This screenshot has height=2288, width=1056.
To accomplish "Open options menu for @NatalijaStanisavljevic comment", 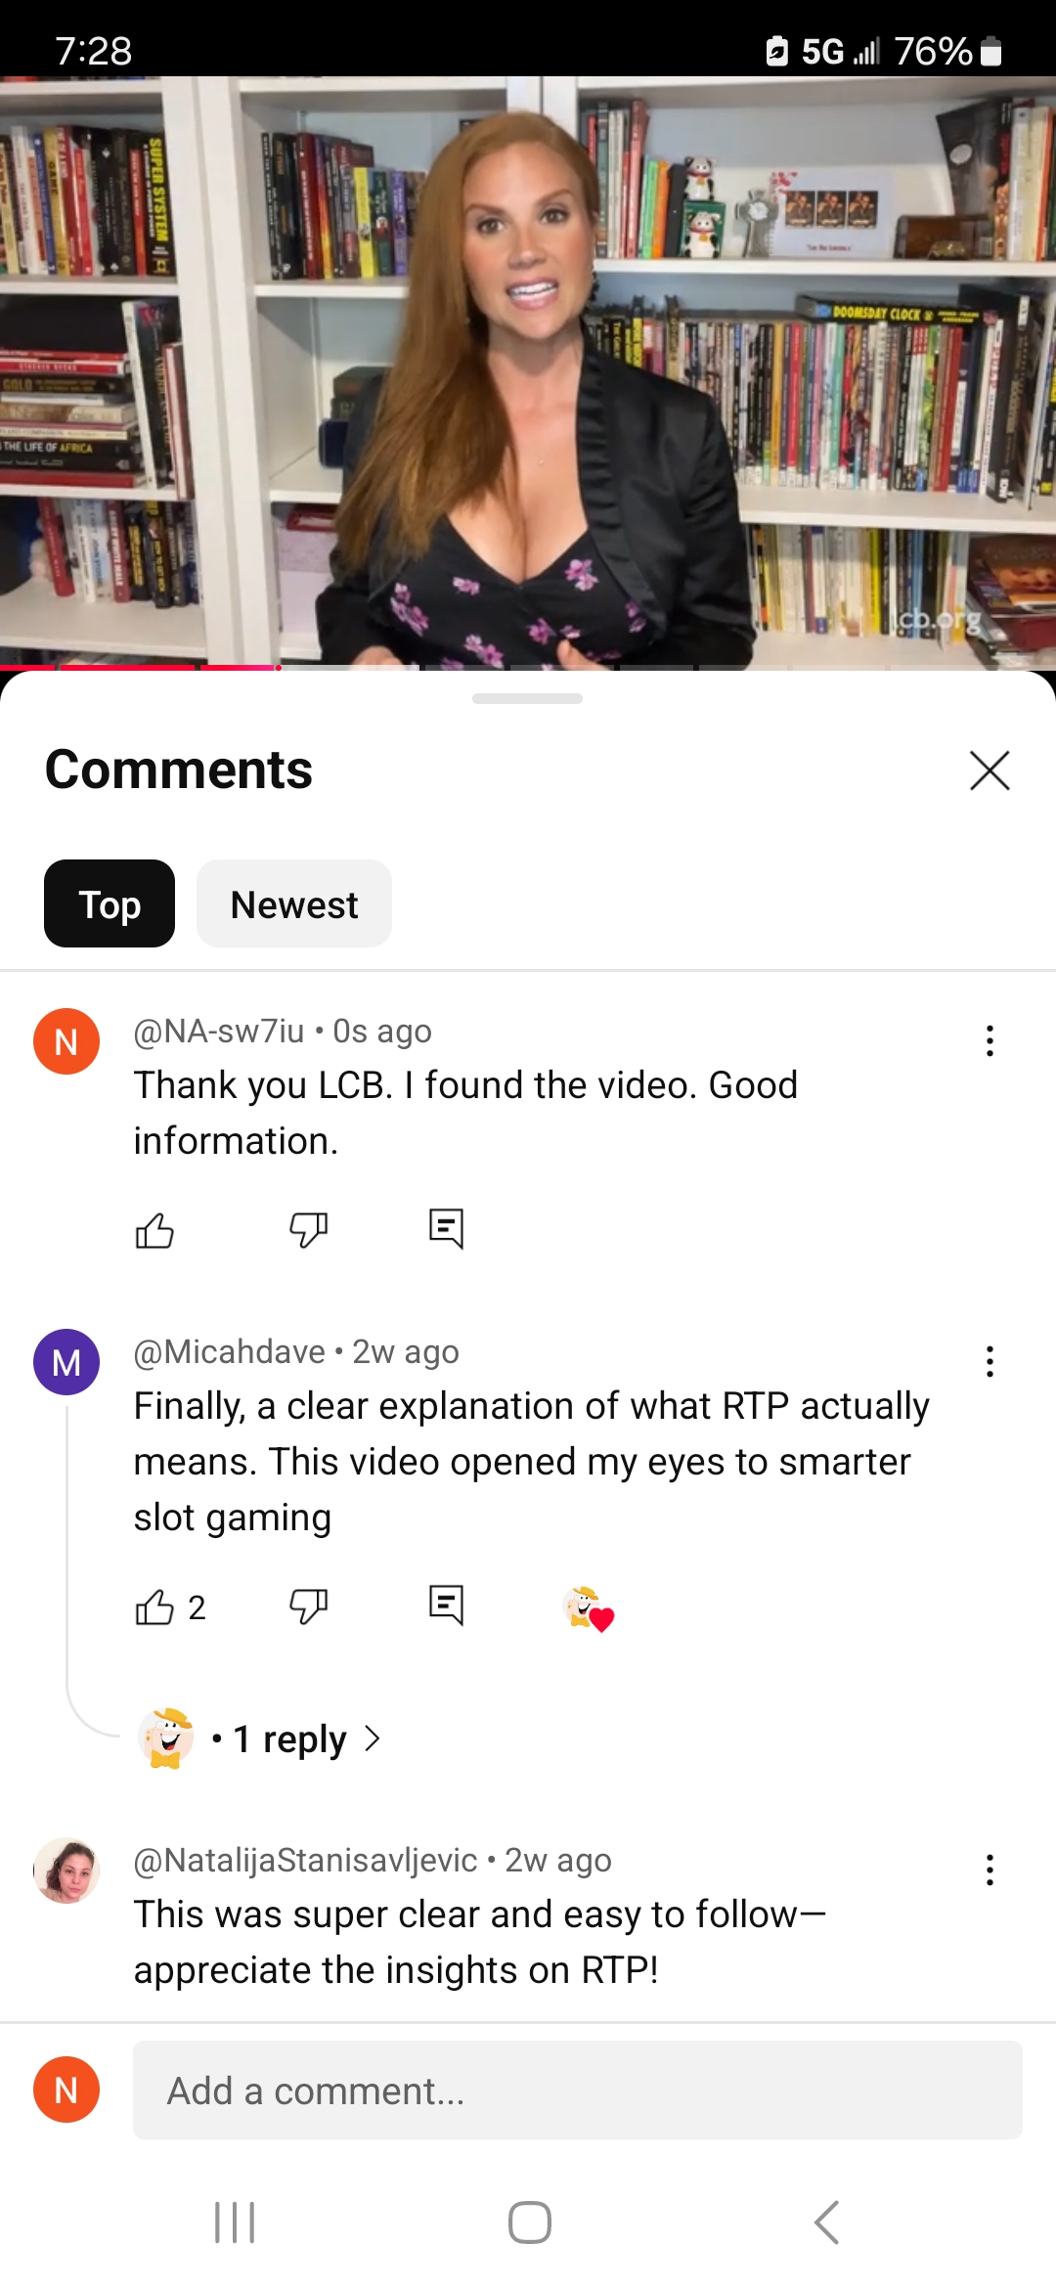I will pos(990,1870).
